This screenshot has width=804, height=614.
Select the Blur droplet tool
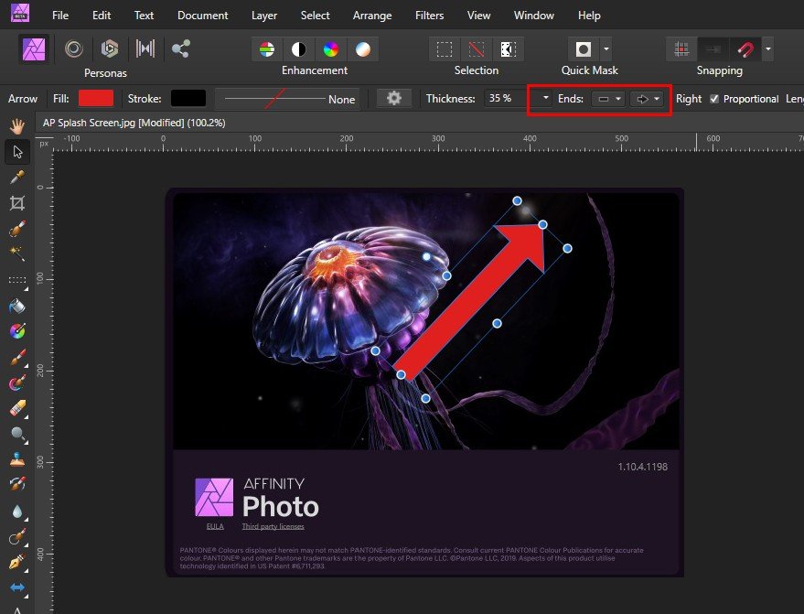tap(17, 512)
